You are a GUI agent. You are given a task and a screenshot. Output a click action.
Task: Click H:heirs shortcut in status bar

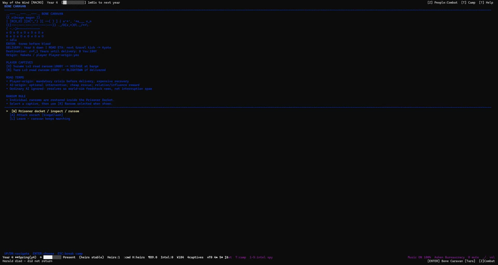coord(139,257)
